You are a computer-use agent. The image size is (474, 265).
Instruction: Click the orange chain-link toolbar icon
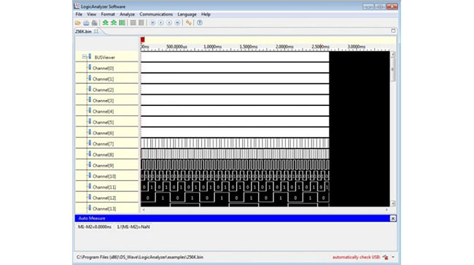pyautogui.click(x=189, y=23)
